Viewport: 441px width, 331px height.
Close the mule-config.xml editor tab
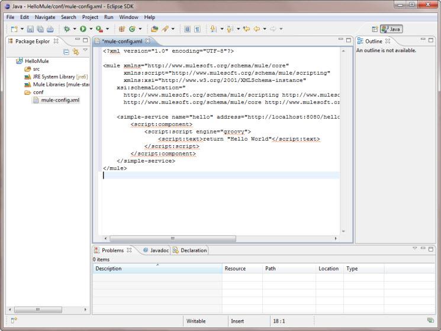click(147, 41)
